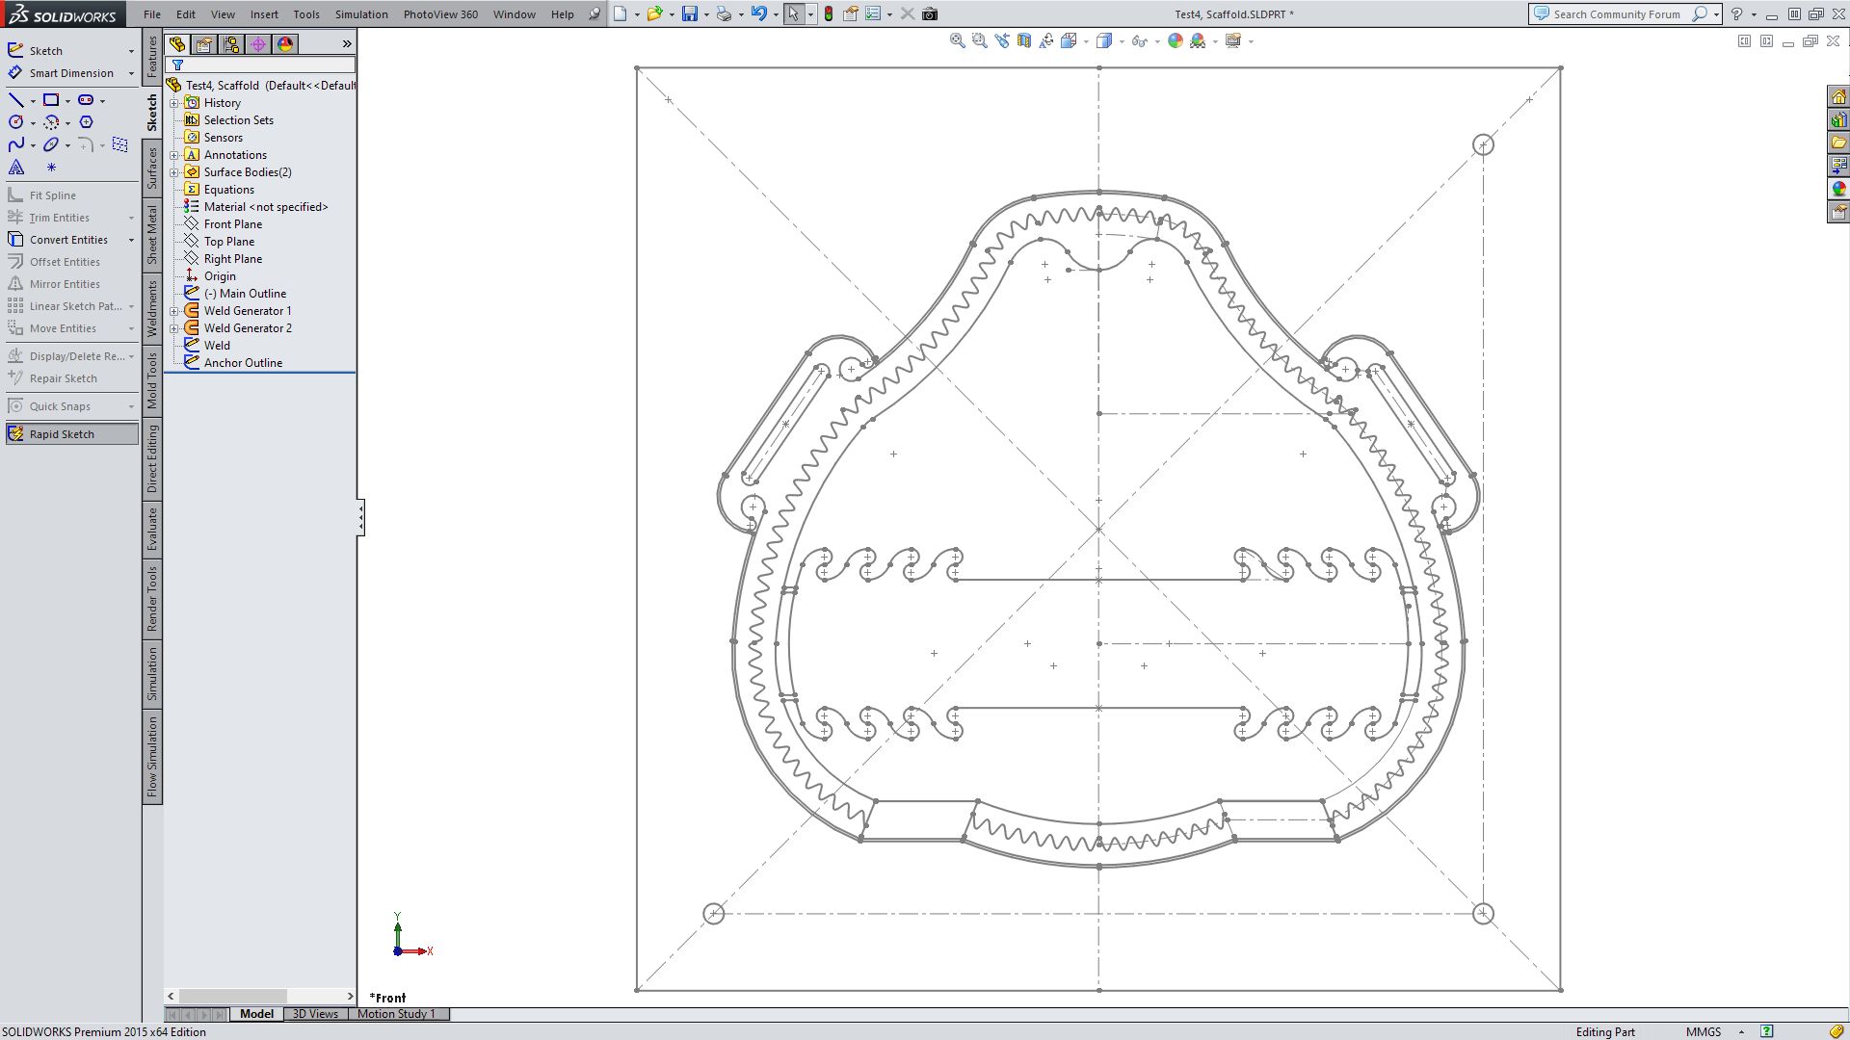
Task: Open the Insert menu
Action: (x=264, y=14)
